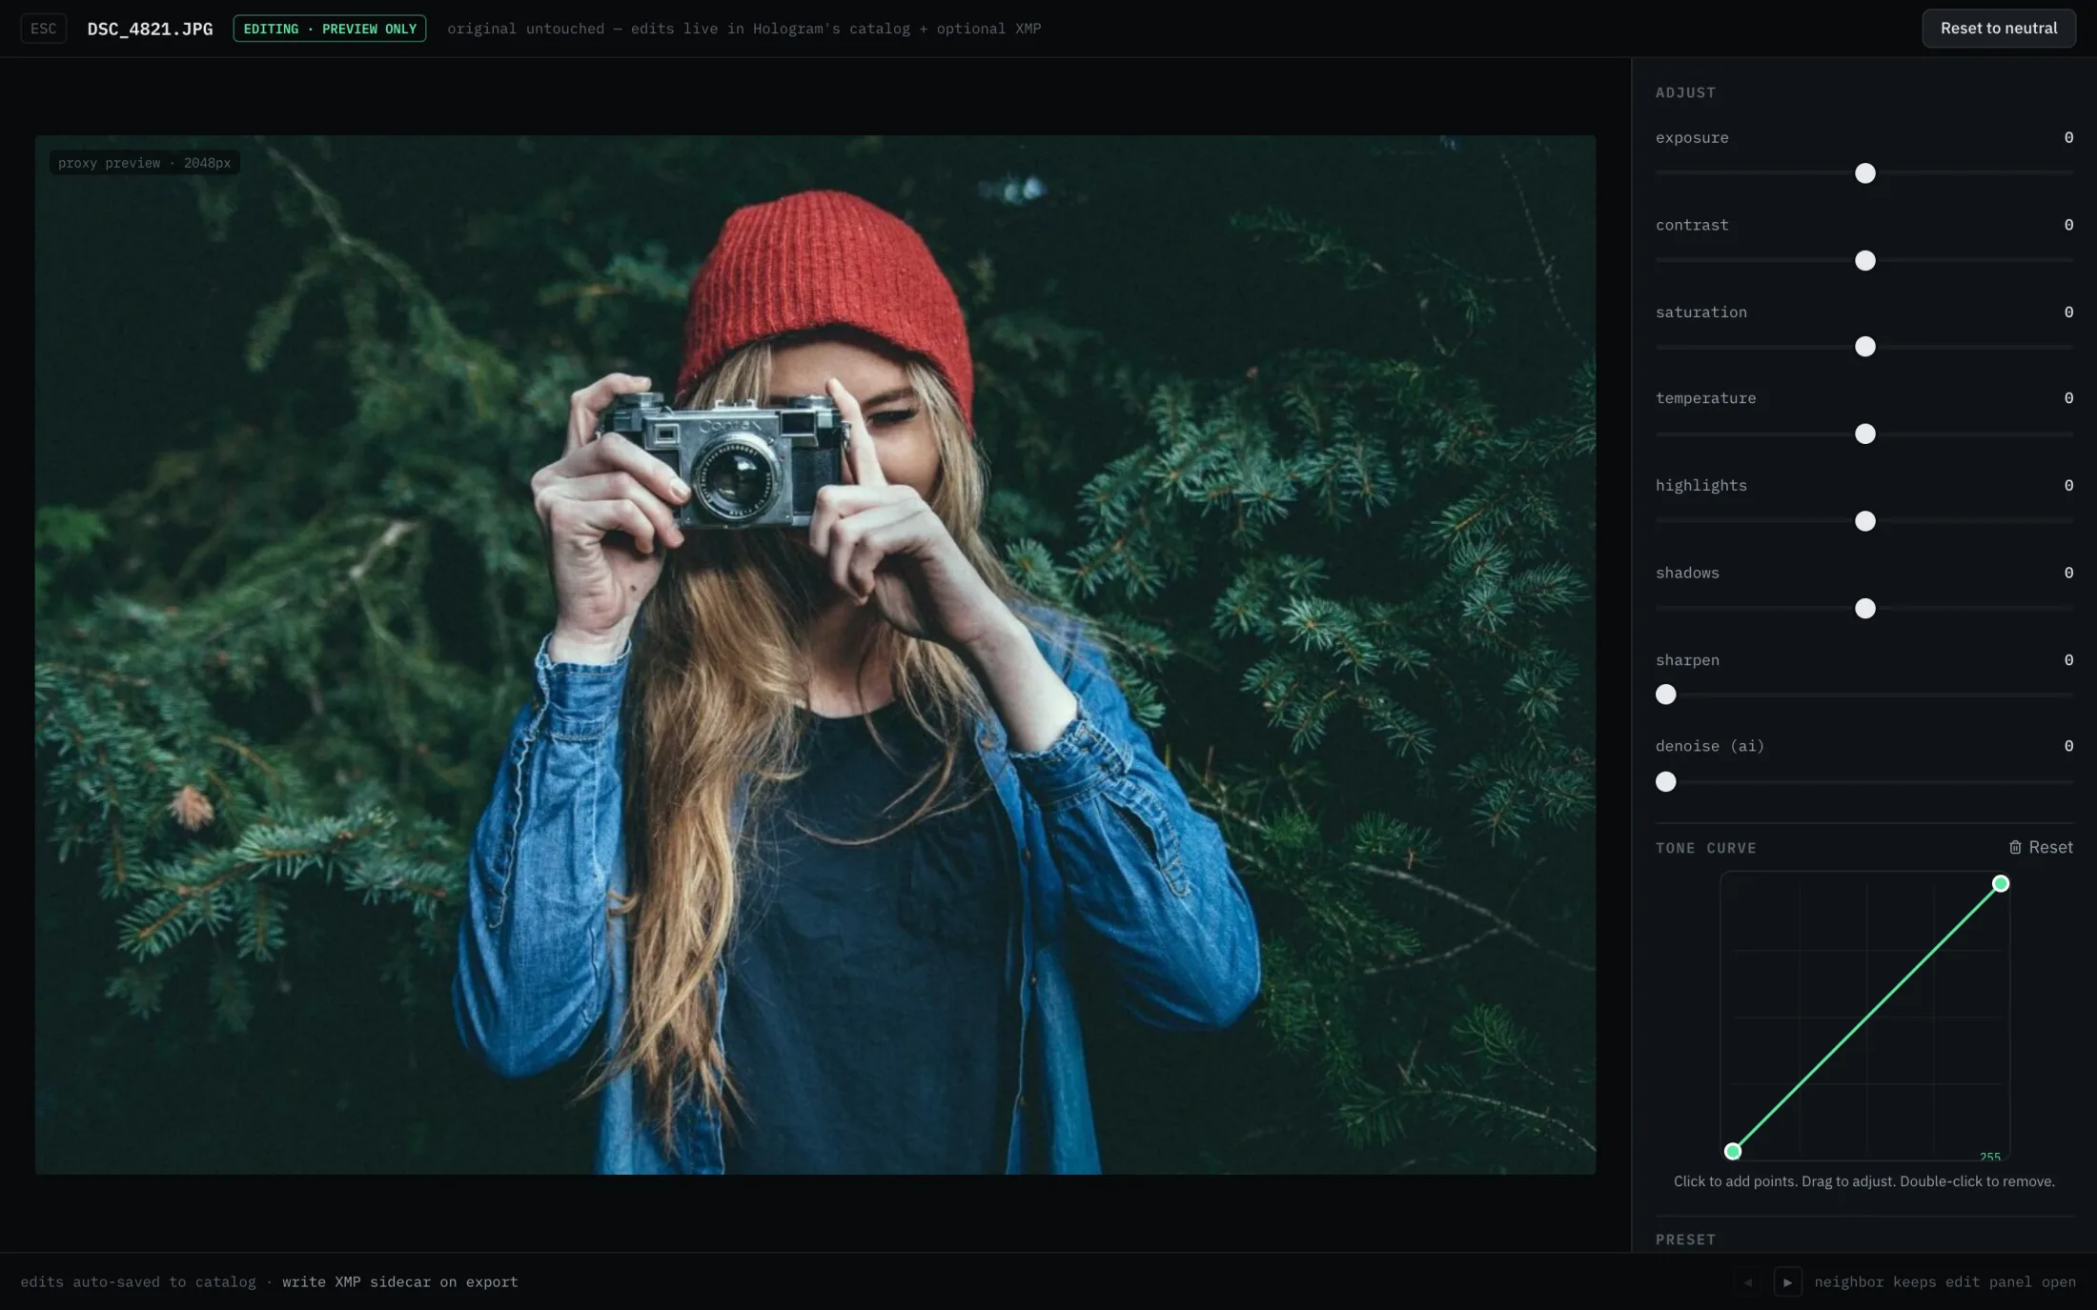Click the top-right tone curve point

[2001, 883]
